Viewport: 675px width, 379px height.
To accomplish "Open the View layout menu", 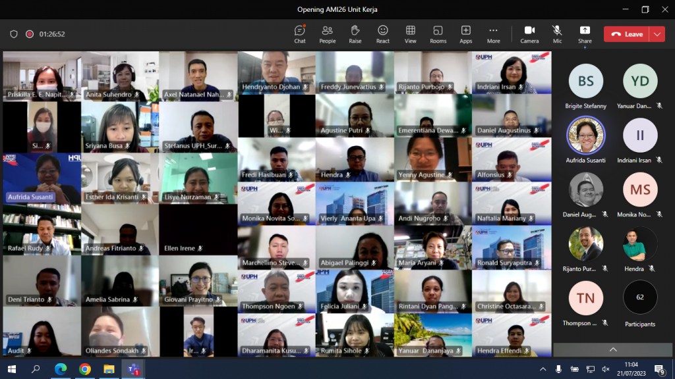I will (x=411, y=34).
